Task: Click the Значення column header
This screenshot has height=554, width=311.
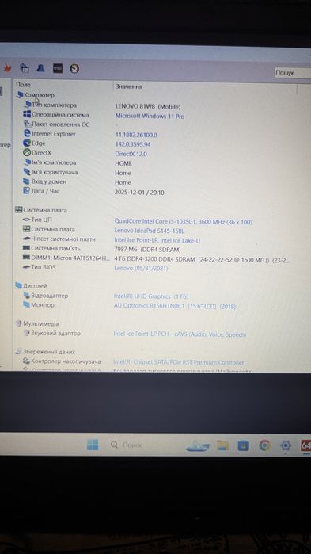Action: 129,86
